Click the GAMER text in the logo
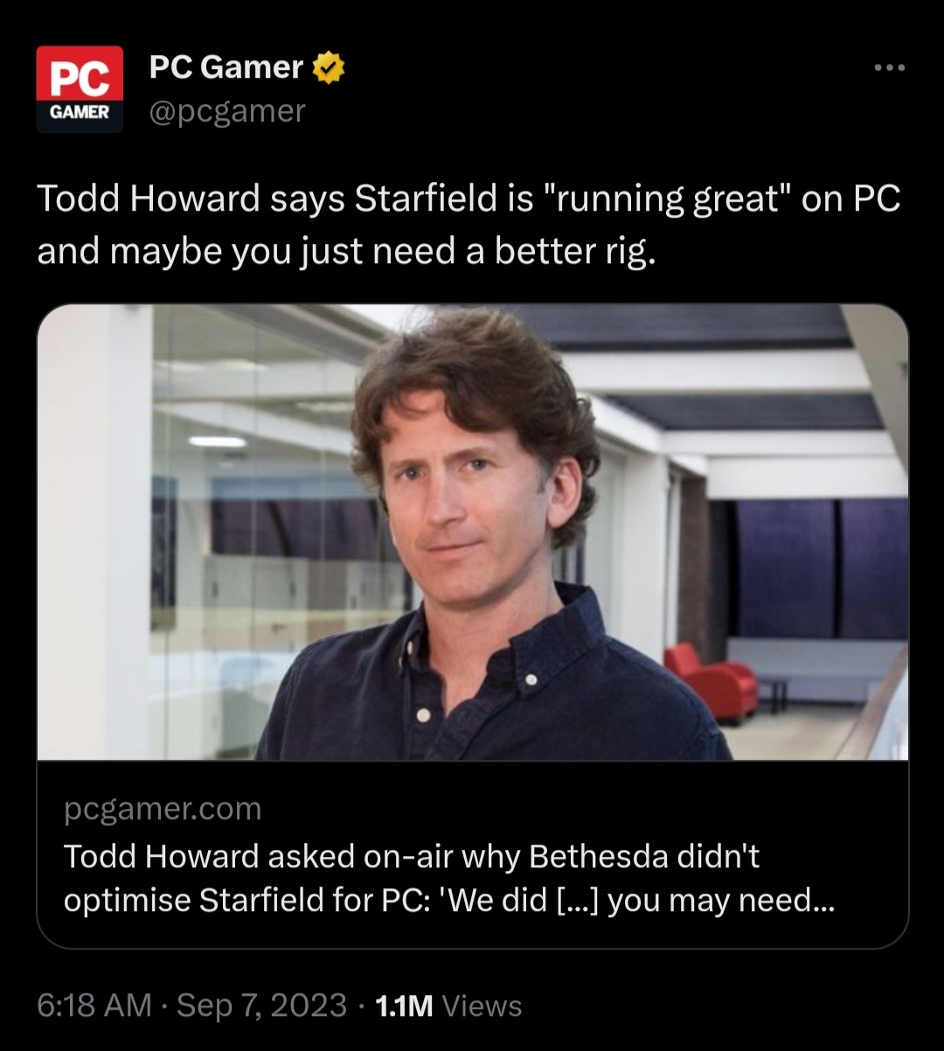This screenshot has height=1051, width=944. pos(80,114)
